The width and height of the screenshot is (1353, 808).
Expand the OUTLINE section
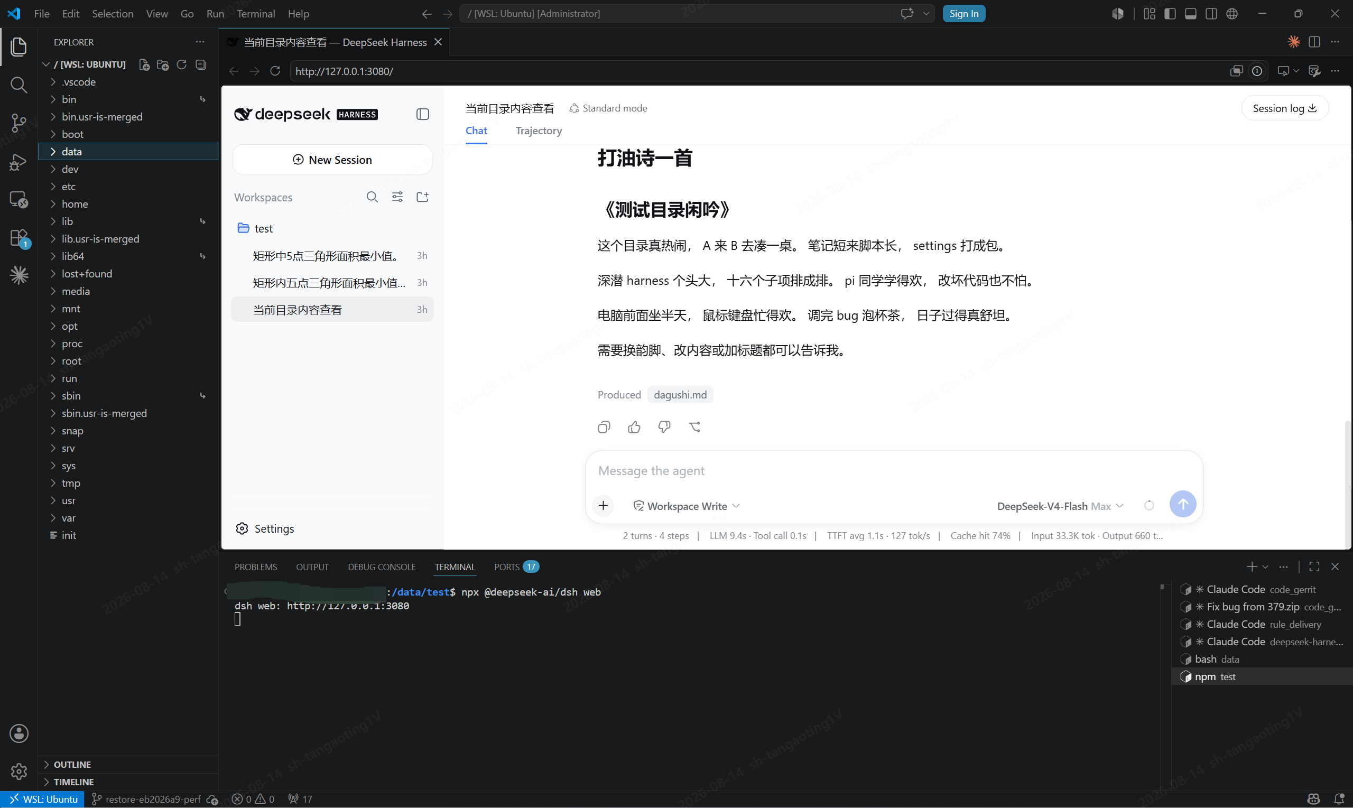(128, 765)
